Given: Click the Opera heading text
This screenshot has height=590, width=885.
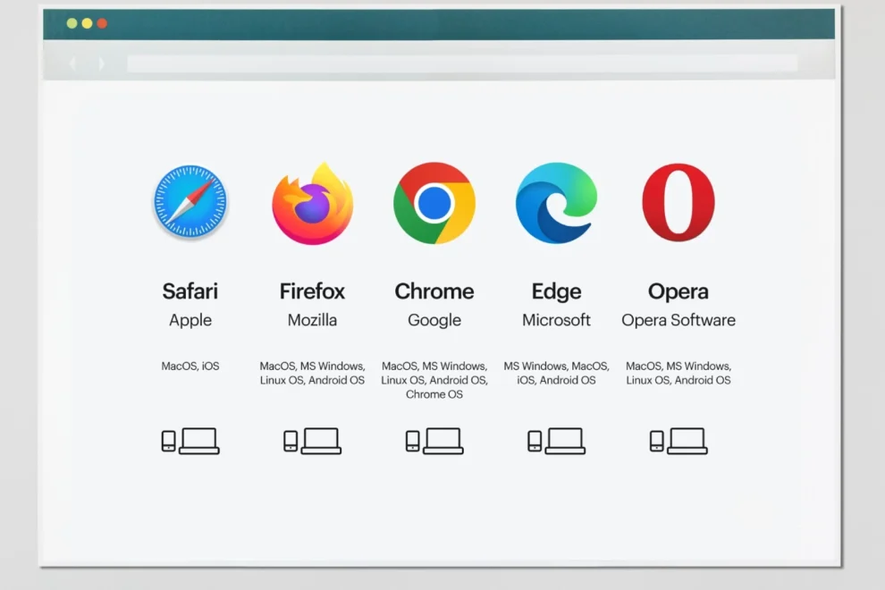Looking at the screenshot, I should coord(678,291).
